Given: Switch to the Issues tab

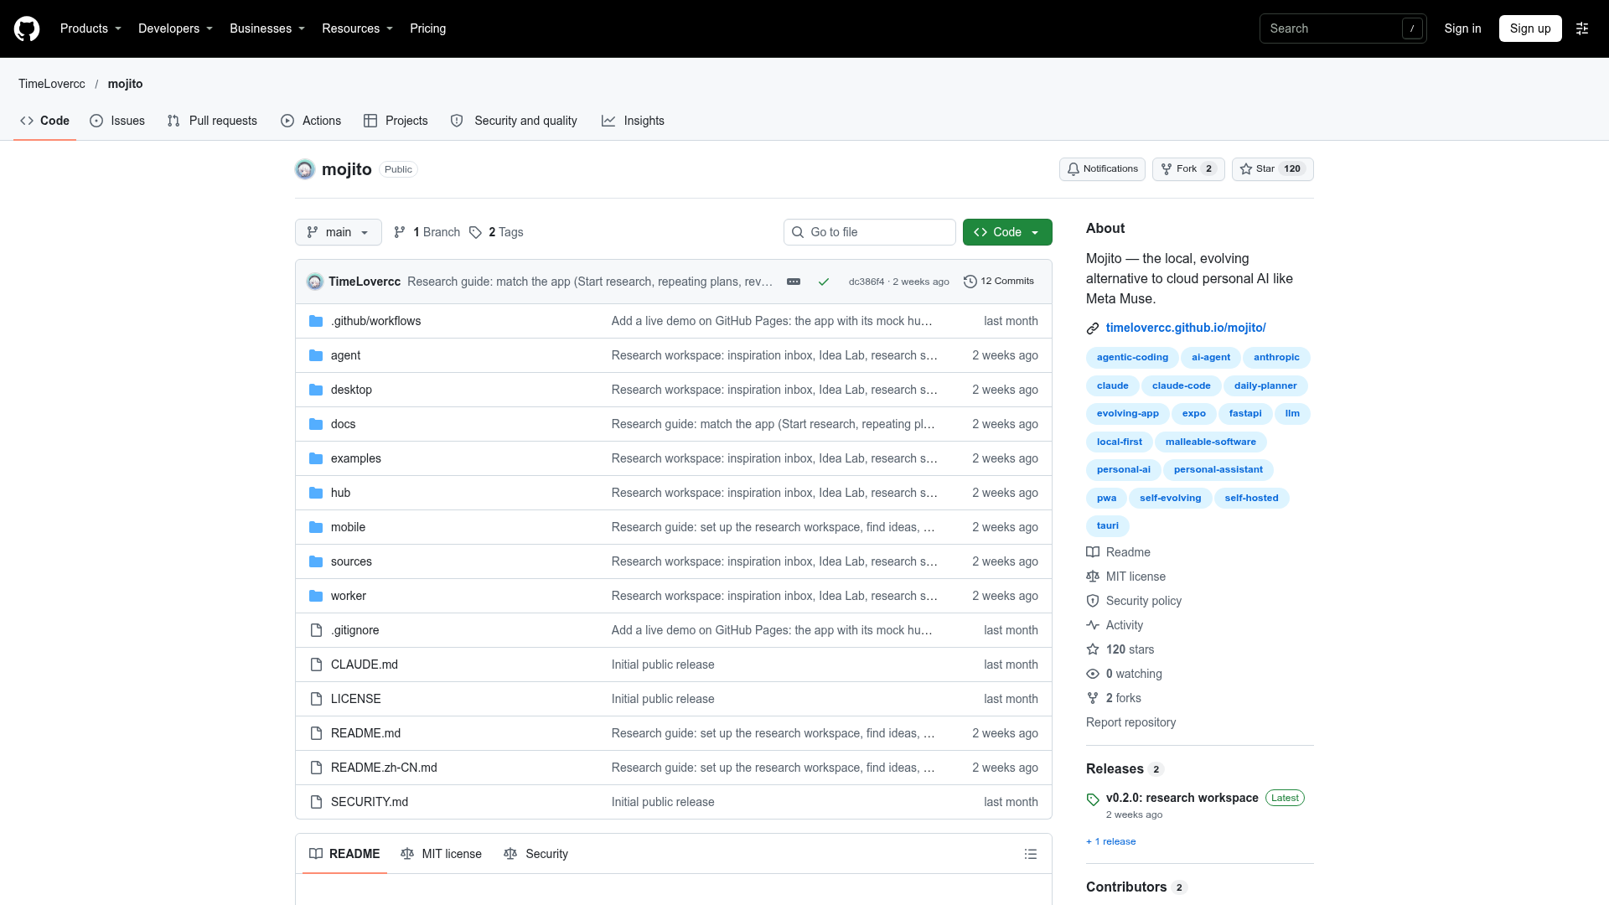Looking at the screenshot, I should point(117,121).
